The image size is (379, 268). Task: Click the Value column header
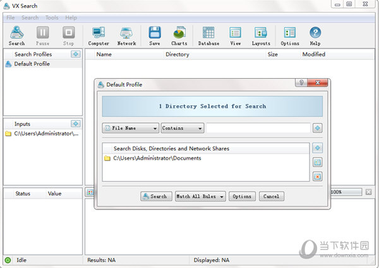pyautogui.click(x=64, y=194)
